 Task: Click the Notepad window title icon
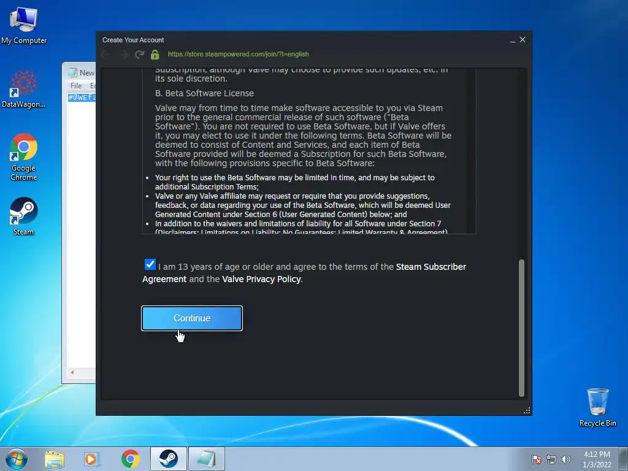coord(73,72)
